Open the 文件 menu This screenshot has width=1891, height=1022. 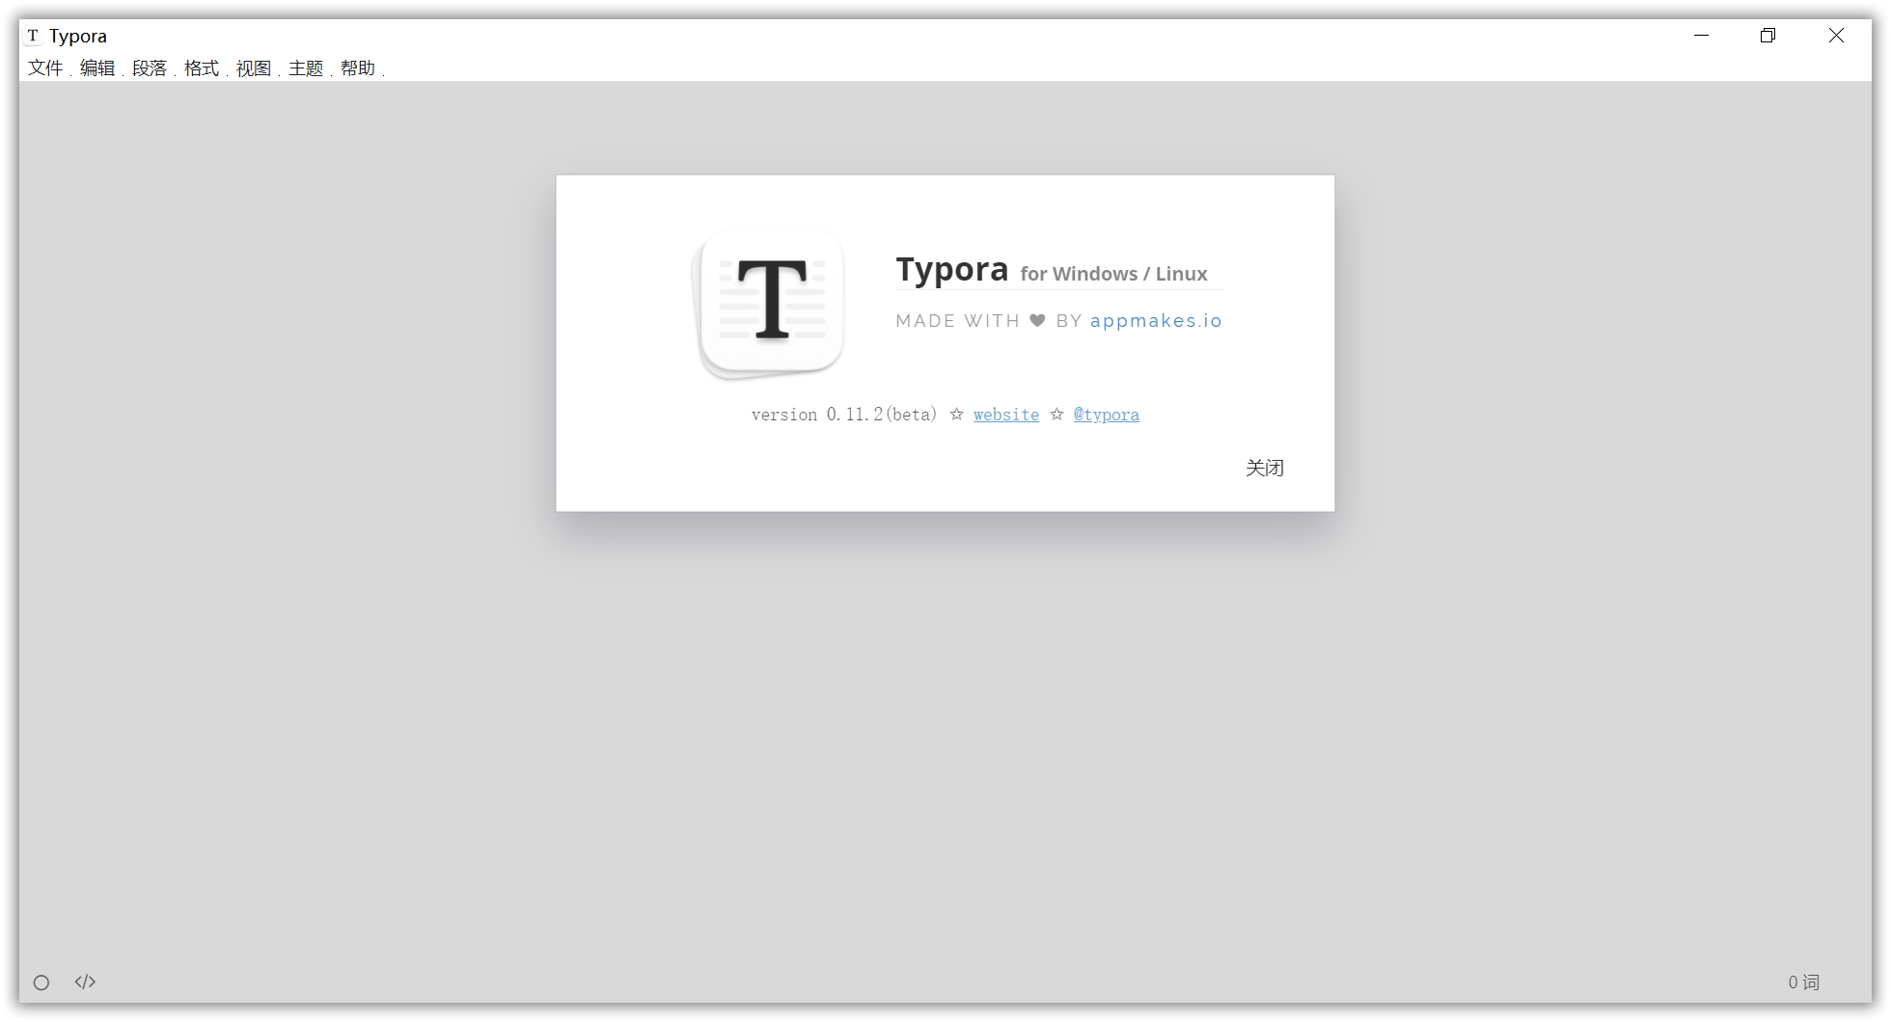45,68
